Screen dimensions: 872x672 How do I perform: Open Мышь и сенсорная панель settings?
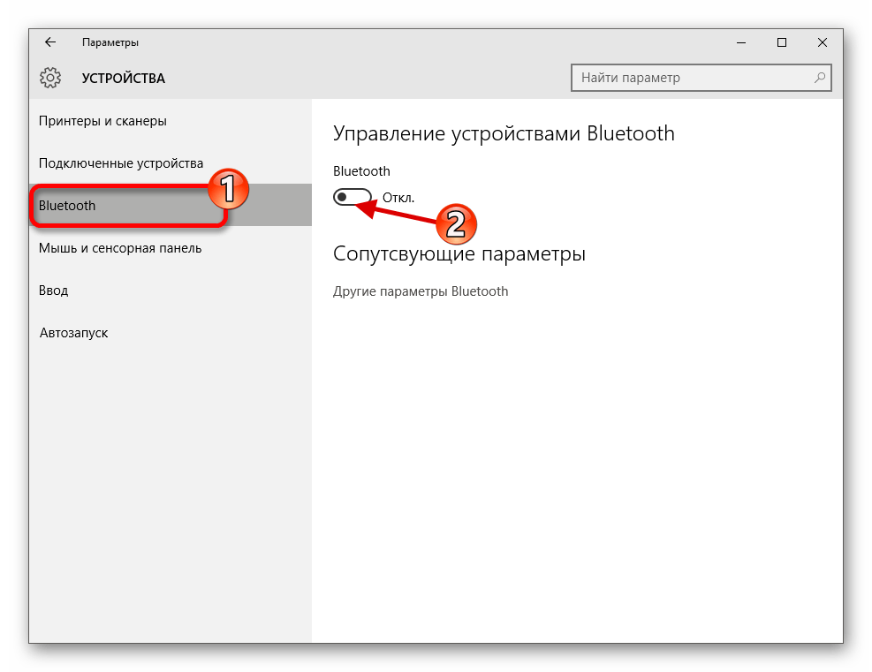(x=120, y=248)
